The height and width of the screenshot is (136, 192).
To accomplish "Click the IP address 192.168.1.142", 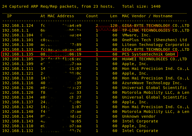I will click(18, 107).
